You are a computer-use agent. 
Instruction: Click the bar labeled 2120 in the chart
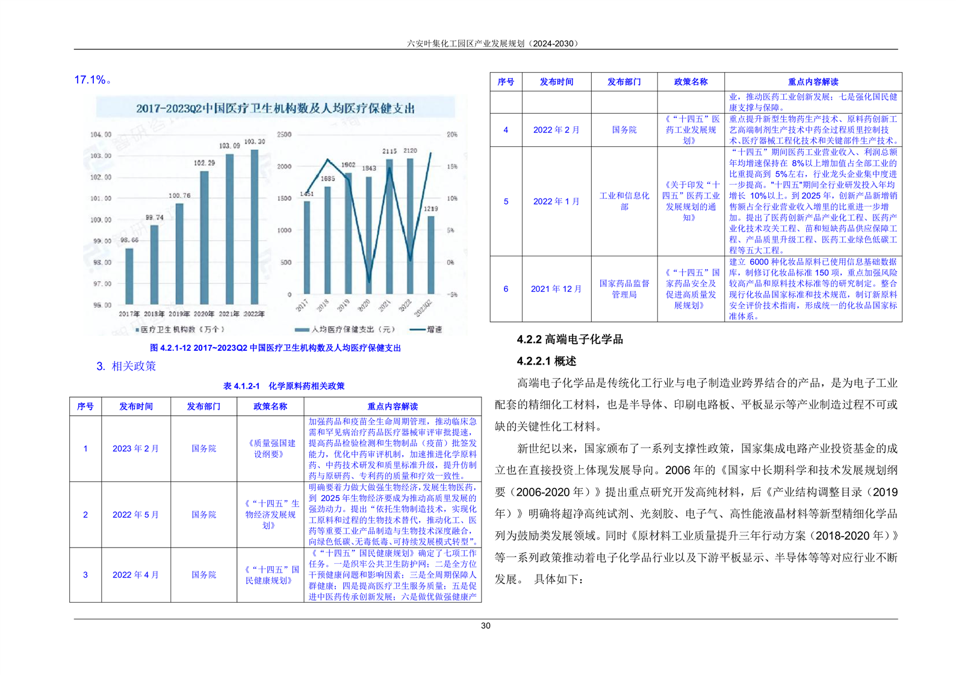coord(410,226)
